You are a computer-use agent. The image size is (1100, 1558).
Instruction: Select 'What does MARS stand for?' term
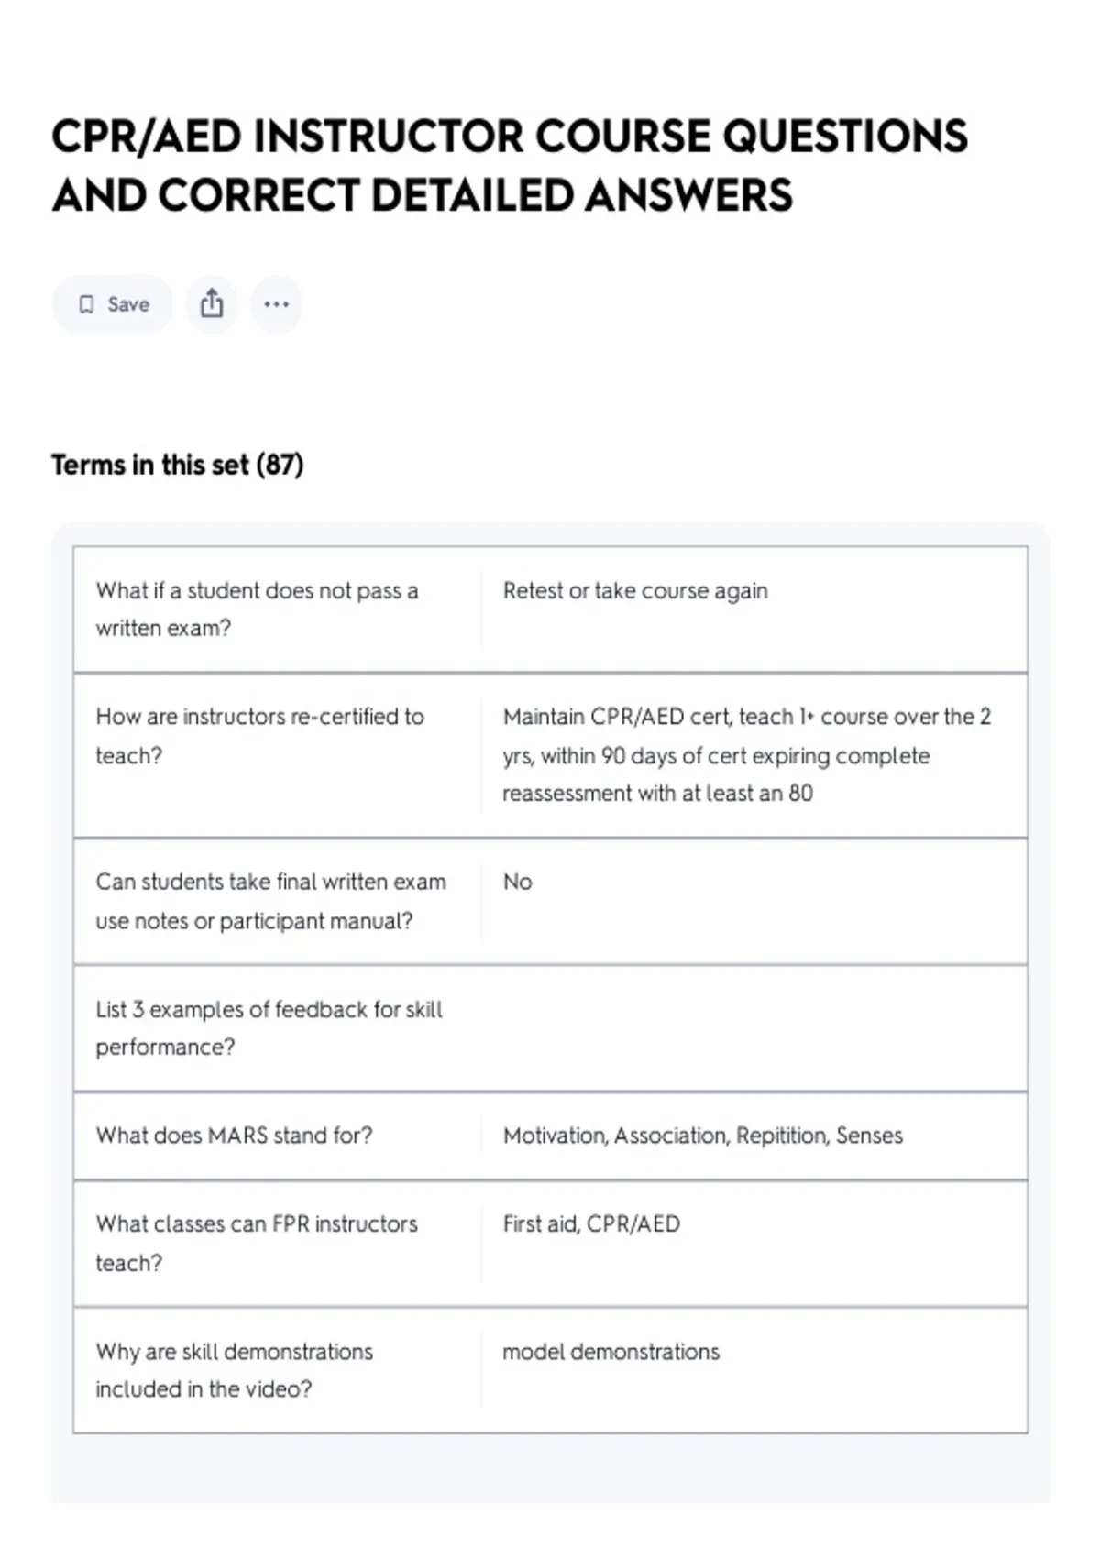tap(234, 1136)
